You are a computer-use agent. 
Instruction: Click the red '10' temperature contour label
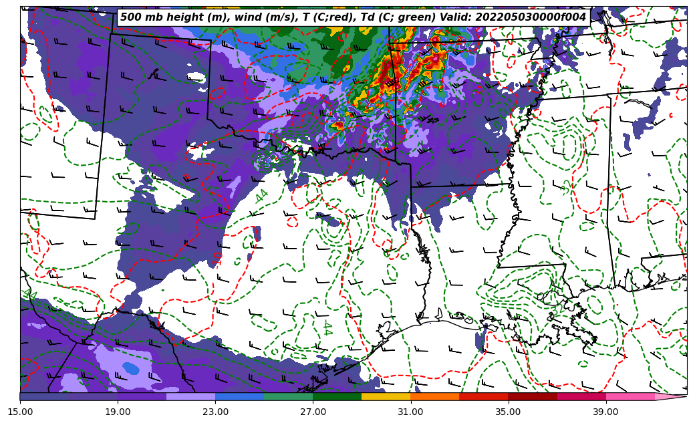[217, 258]
